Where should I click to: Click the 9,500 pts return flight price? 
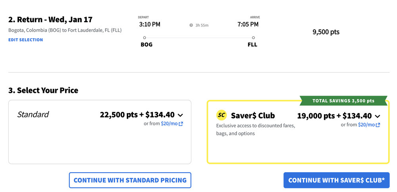(x=326, y=32)
